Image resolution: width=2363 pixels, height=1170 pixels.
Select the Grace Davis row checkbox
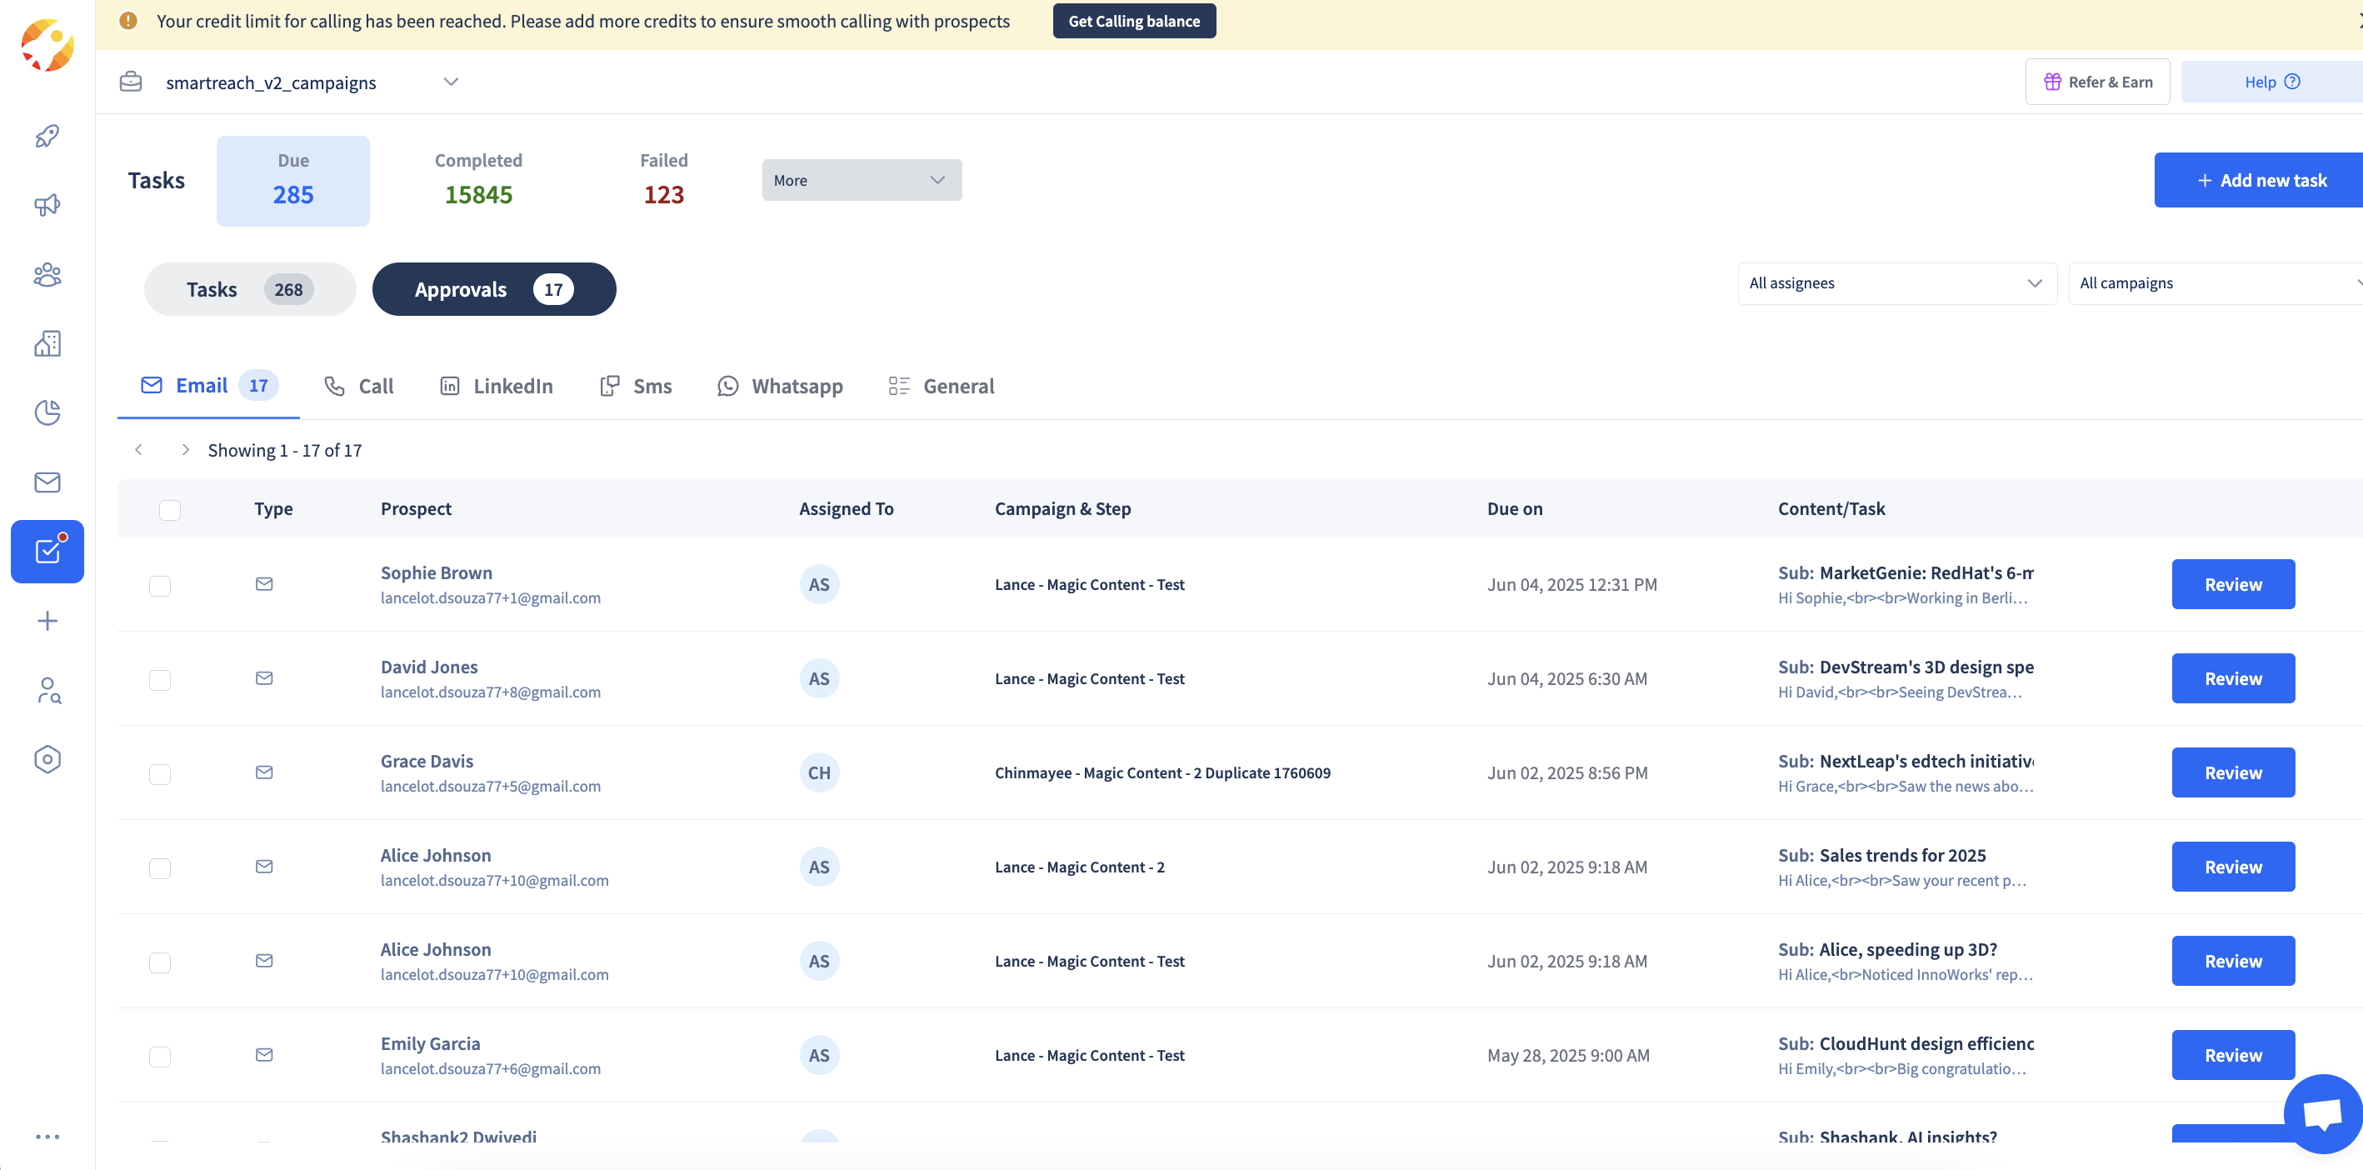[x=160, y=773]
